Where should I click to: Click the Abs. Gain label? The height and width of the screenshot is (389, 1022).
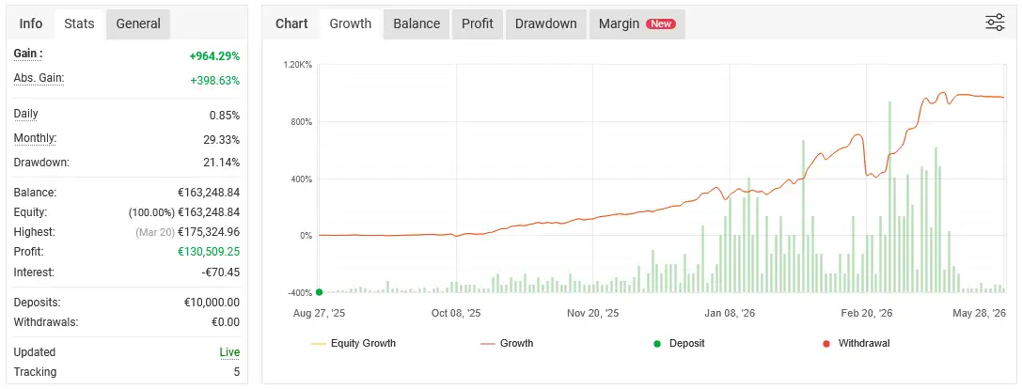[39, 78]
